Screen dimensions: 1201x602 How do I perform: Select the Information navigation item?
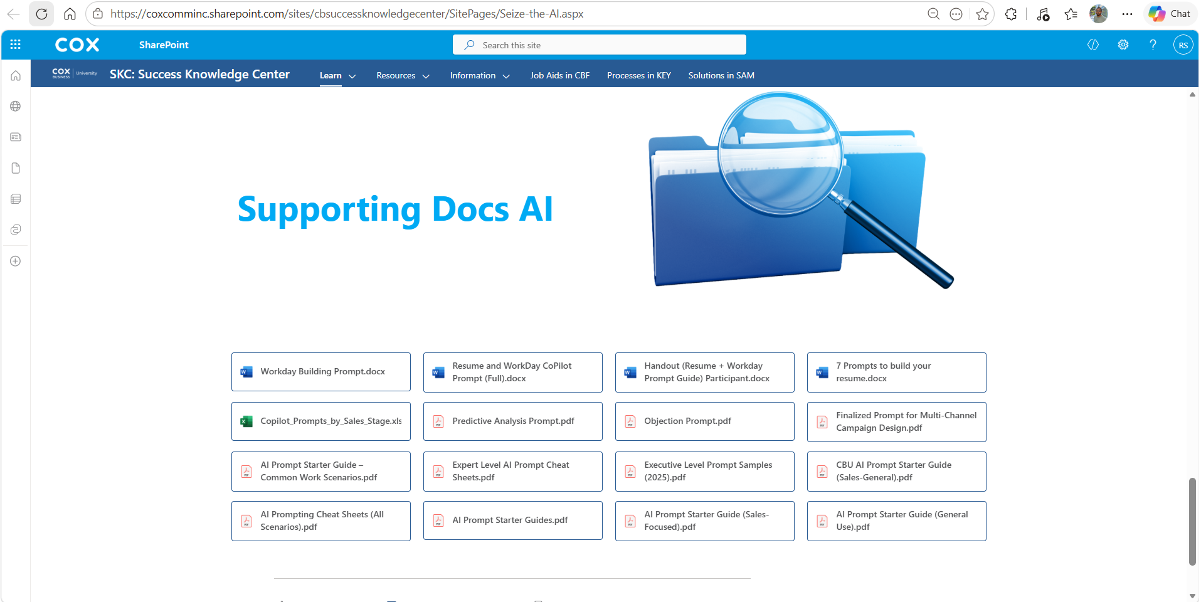tap(473, 75)
